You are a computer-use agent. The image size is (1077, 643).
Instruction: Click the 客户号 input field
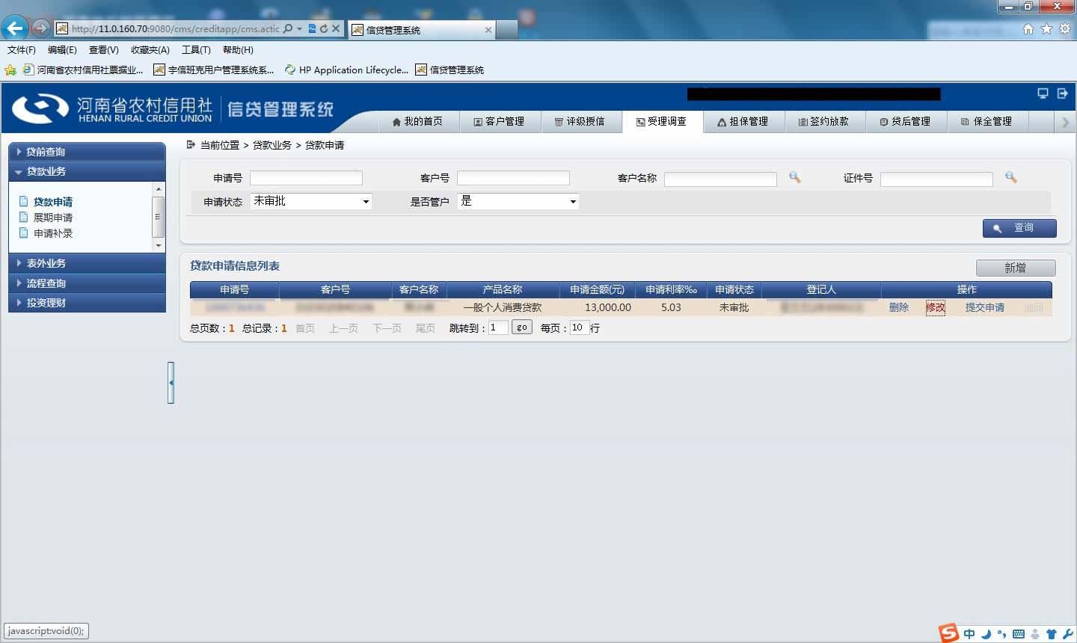pos(513,178)
